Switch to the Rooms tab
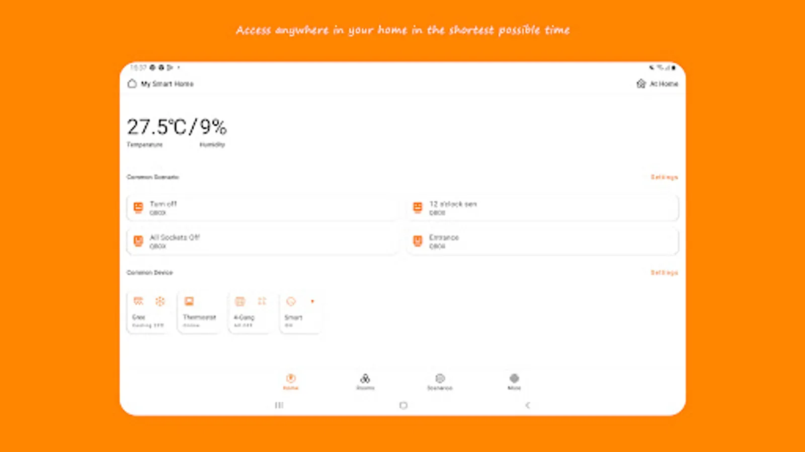Image resolution: width=805 pixels, height=452 pixels. 365,382
